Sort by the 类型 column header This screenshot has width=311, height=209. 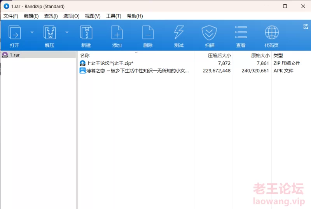click(278, 56)
